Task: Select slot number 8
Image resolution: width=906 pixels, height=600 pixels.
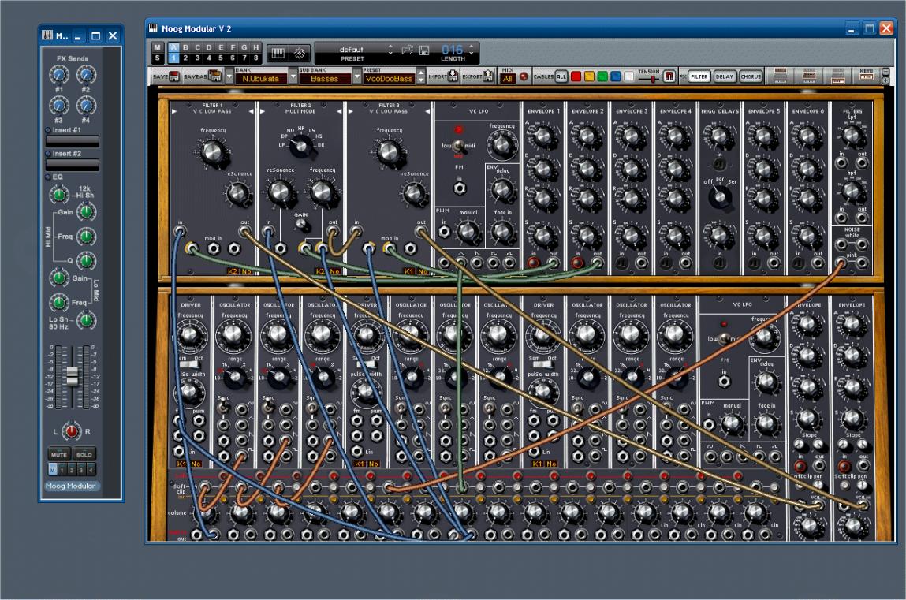Action: click(256, 58)
